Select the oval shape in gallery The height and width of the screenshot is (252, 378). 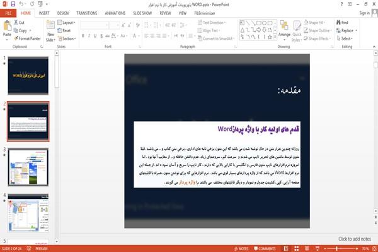[x=265, y=23]
